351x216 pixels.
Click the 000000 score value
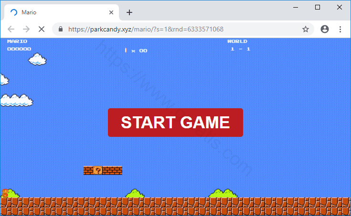coord(19,49)
